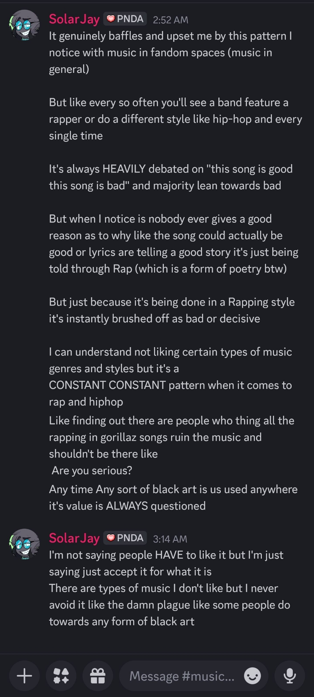Tap heart icon in the 3:14 AM PNDA tag
This screenshot has height=697, width=314.
pyautogui.click(x=111, y=538)
